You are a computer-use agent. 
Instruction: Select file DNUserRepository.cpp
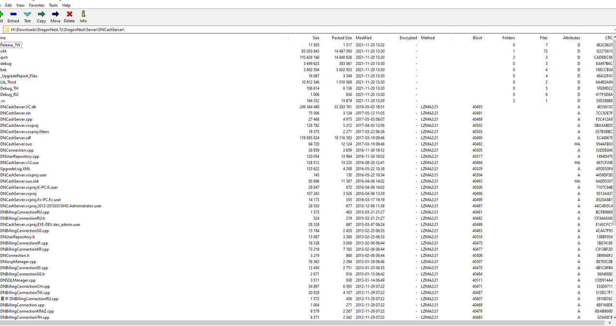(20, 156)
